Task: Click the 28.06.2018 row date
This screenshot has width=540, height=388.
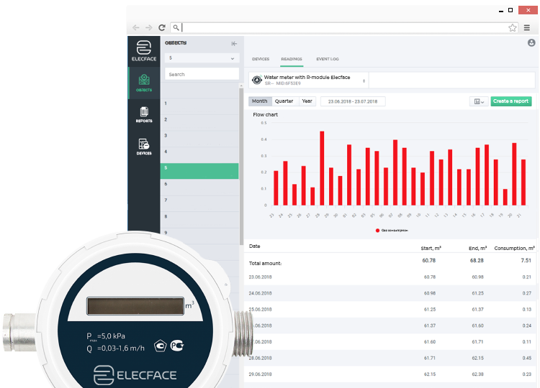Action: tap(261, 358)
